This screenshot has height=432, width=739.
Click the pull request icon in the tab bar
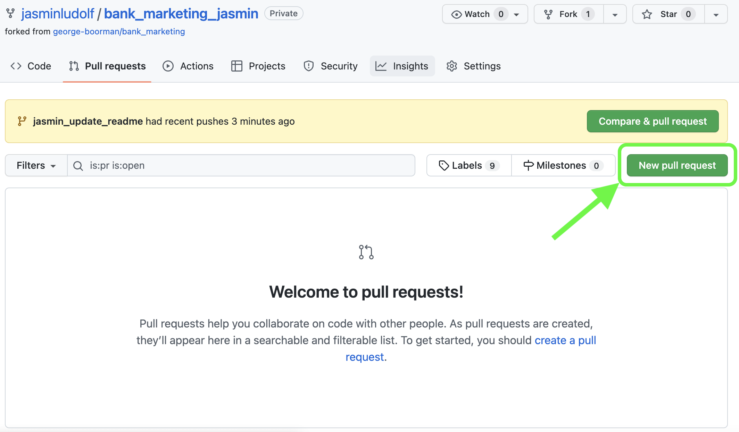pyautogui.click(x=74, y=66)
